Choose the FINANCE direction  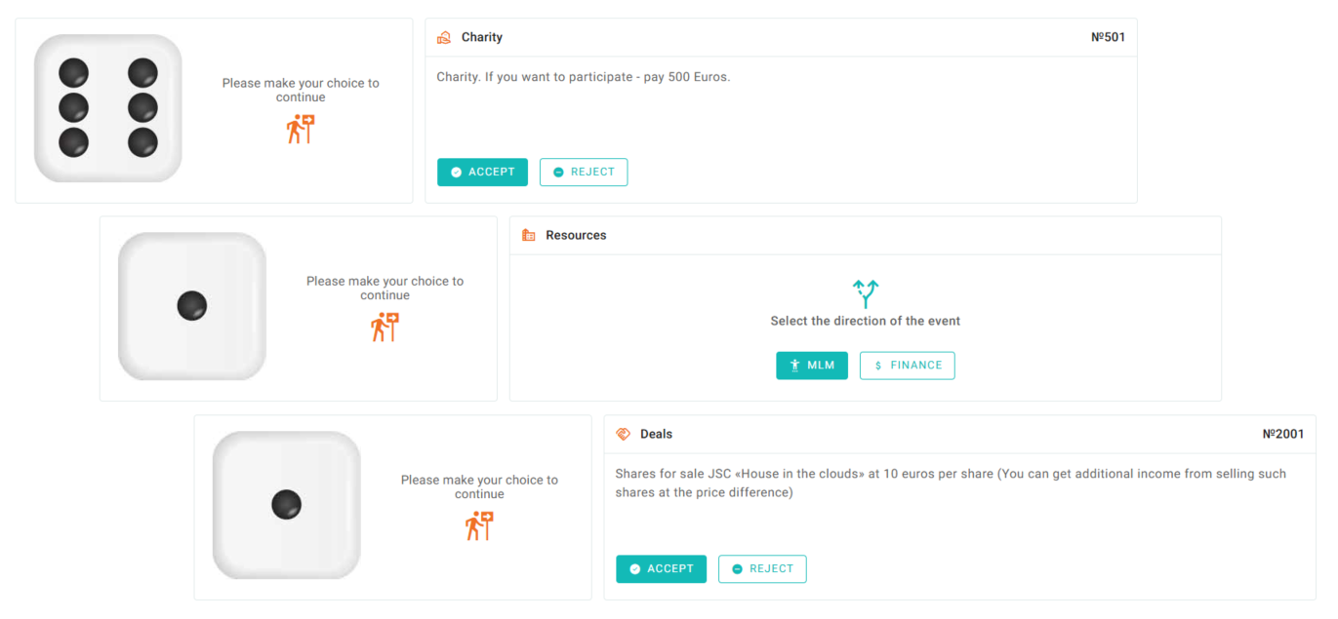point(907,366)
